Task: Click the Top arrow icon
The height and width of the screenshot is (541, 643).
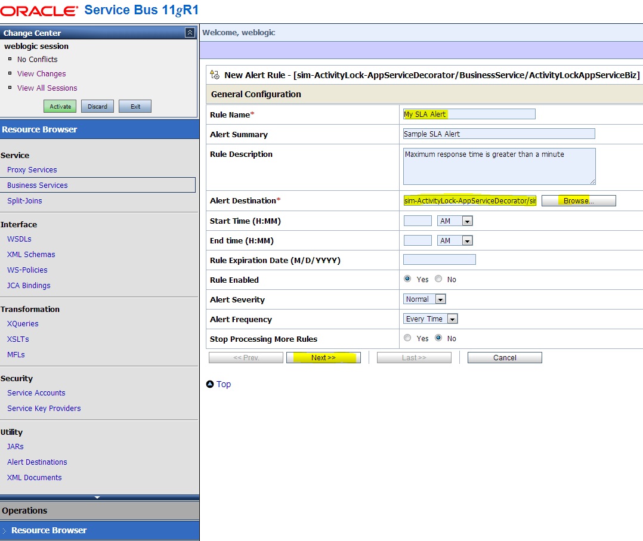Action: pos(210,384)
